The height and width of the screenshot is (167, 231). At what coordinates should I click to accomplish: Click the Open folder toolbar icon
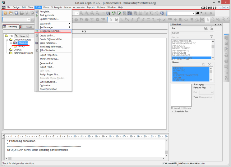(x=11, y=13)
